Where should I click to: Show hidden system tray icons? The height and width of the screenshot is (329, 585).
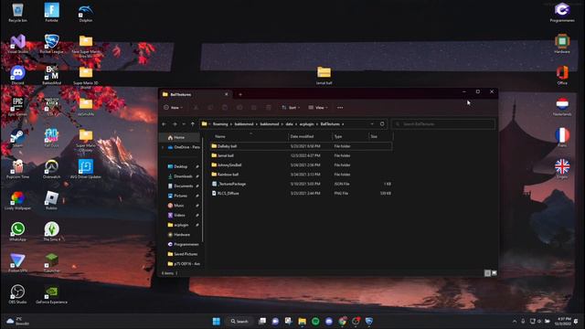515,321
